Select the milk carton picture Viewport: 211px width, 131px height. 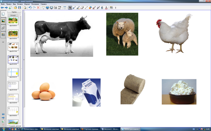(x=86, y=93)
